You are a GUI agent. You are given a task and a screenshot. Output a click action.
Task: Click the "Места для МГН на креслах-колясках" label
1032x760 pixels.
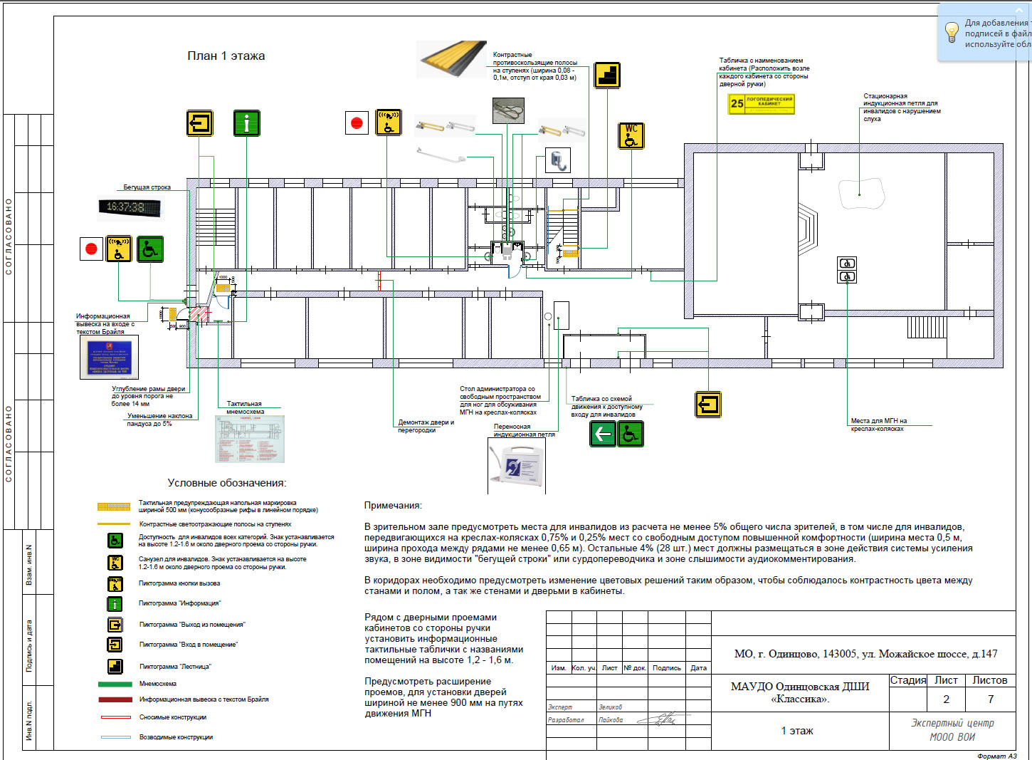(879, 425)
